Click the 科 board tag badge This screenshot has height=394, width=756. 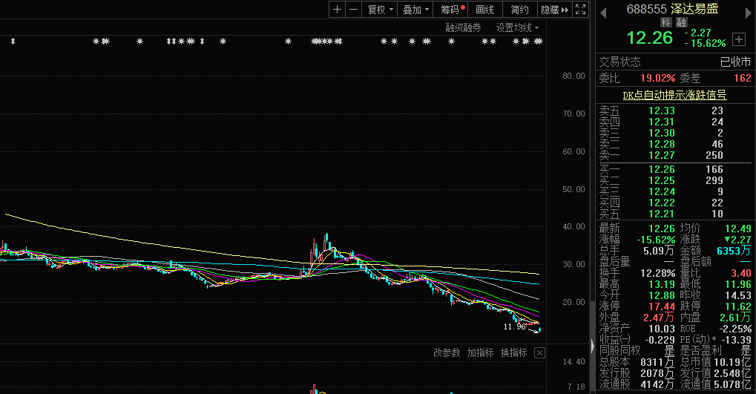tap(665, 22)
